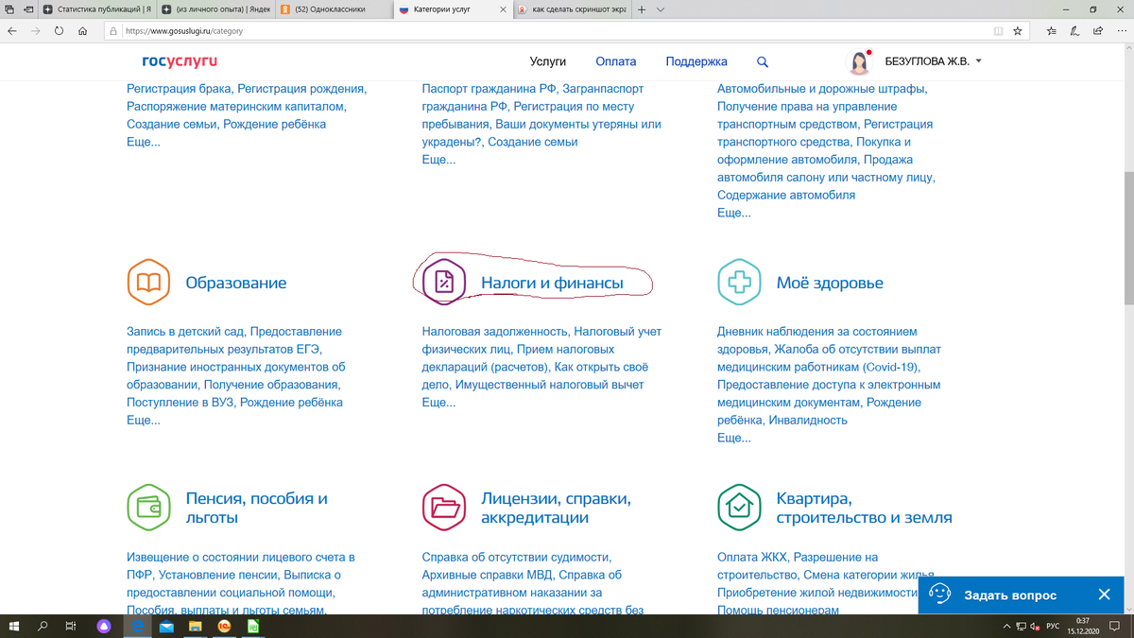Click Поступление в ВУЗ link
Viewport: 1134px width, 638px height.
pos(180,403)
